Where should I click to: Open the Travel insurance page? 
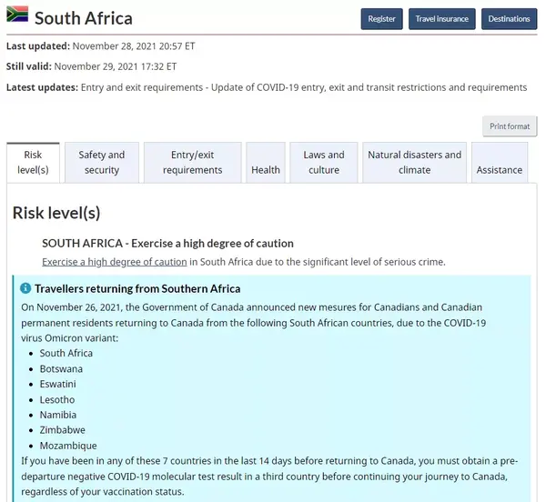point(442,18)
